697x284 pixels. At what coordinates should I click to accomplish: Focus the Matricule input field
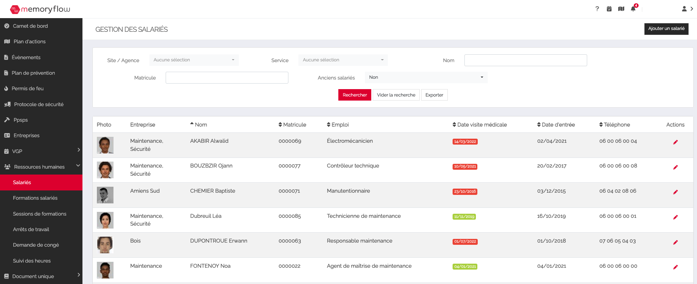tap(227, 78)
